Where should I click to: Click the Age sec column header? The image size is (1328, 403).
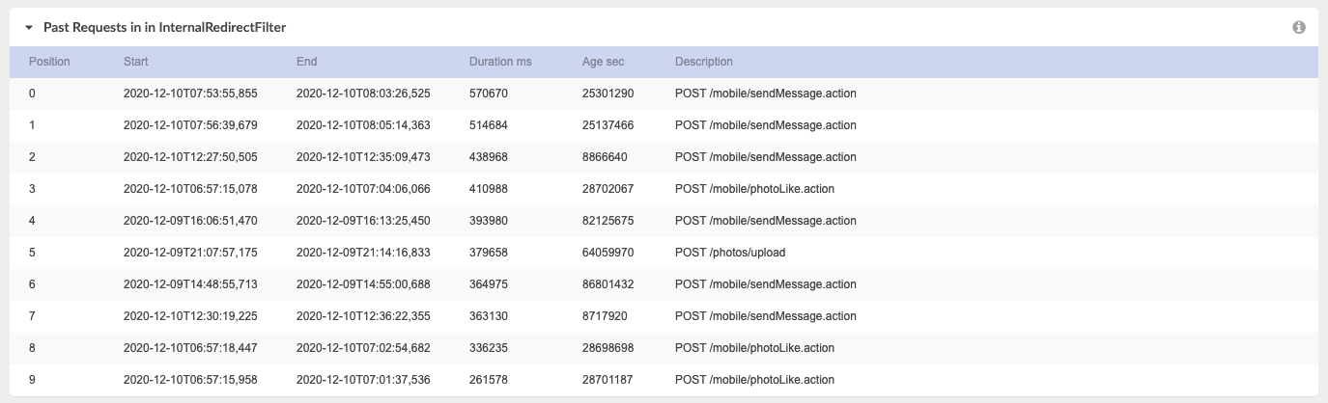pos(603,62)
